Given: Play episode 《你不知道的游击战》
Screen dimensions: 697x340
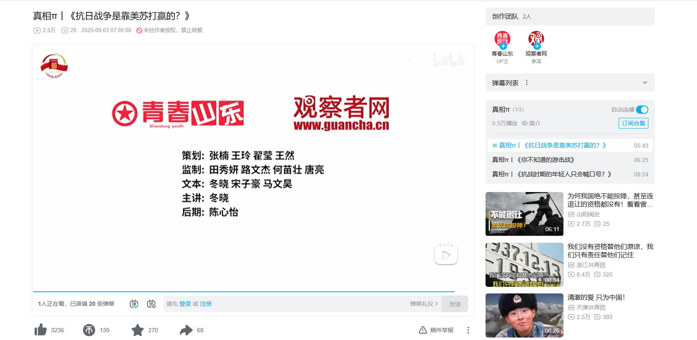Looking at the screenshot, I should pyautogui.click(x=546, y=160).
